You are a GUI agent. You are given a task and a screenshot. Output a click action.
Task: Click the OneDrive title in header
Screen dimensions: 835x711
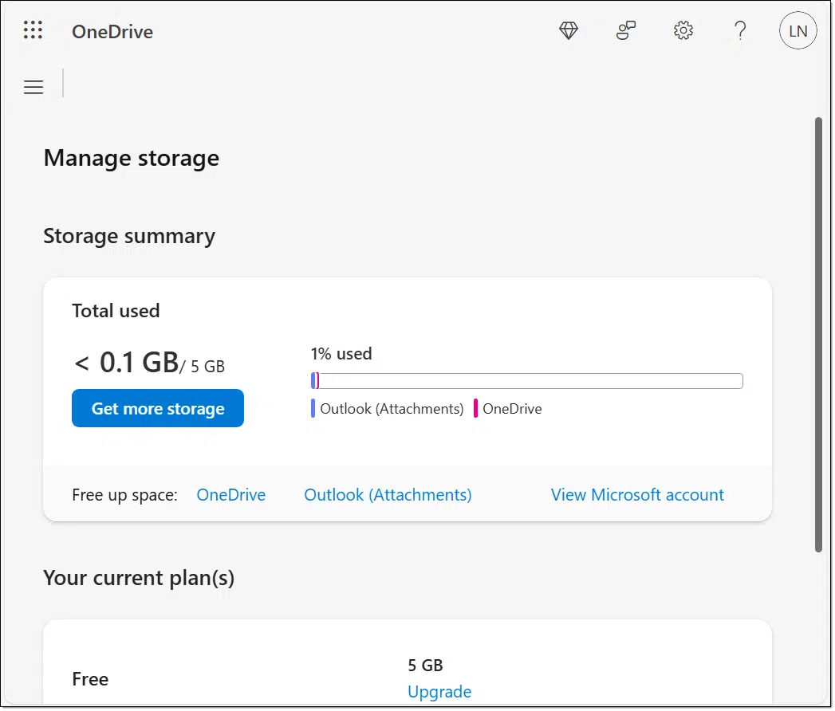click(112, 32)
